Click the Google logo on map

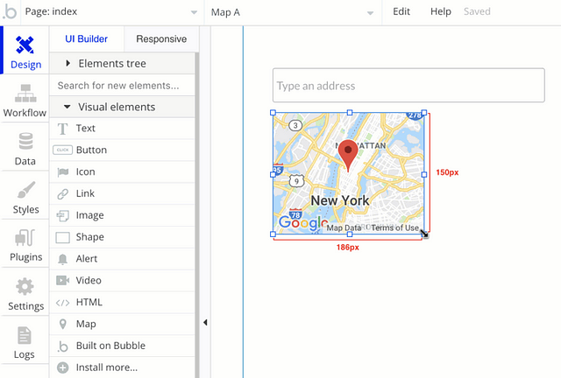coord(303,223)
